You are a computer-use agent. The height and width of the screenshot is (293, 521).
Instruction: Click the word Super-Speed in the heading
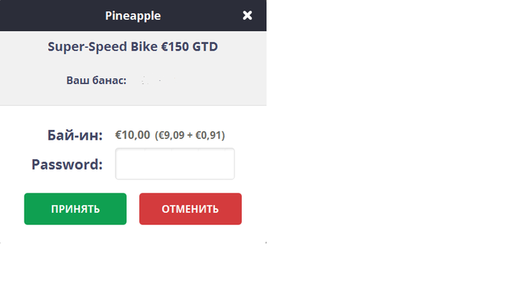[x=87, y=47]
